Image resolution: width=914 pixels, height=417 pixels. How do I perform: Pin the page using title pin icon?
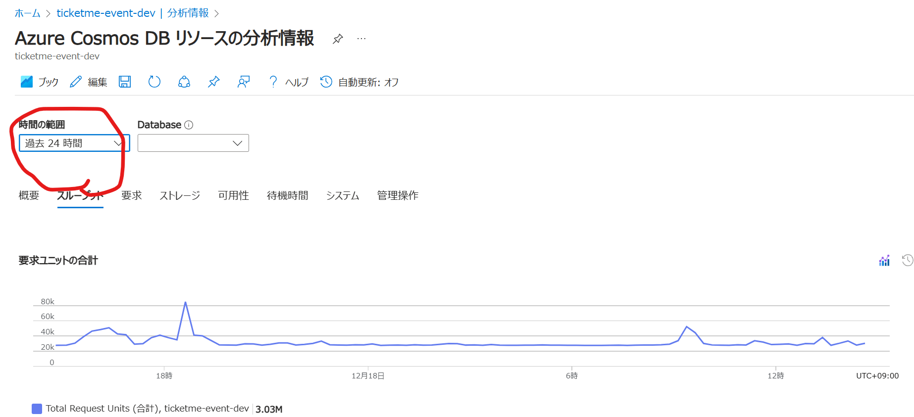pyautogui.click(x=338, y=39)
